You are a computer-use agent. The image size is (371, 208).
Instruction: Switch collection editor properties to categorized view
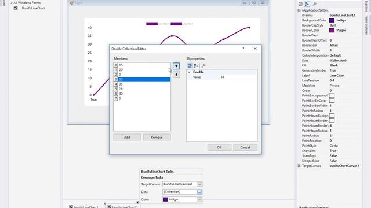[x=190, y=66]
